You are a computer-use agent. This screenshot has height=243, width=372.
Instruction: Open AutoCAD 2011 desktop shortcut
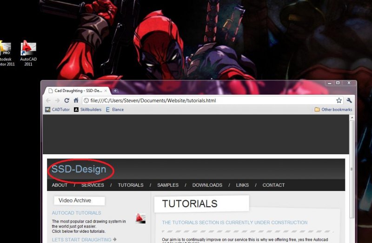pyautogui.click(x=28, y=53)
